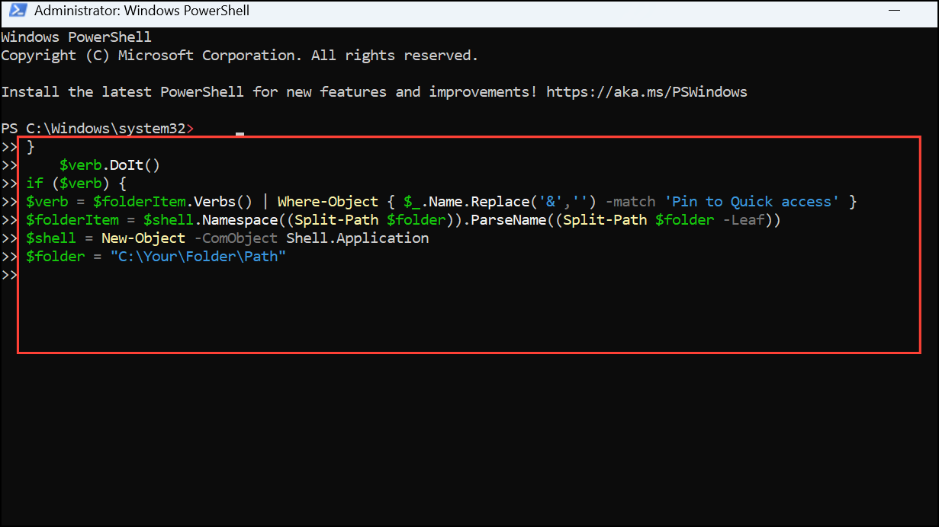Click the 'C:\Your\Folder\Path' string literal
The height and width of the screenshot is (527, 939).
[199, 256]
